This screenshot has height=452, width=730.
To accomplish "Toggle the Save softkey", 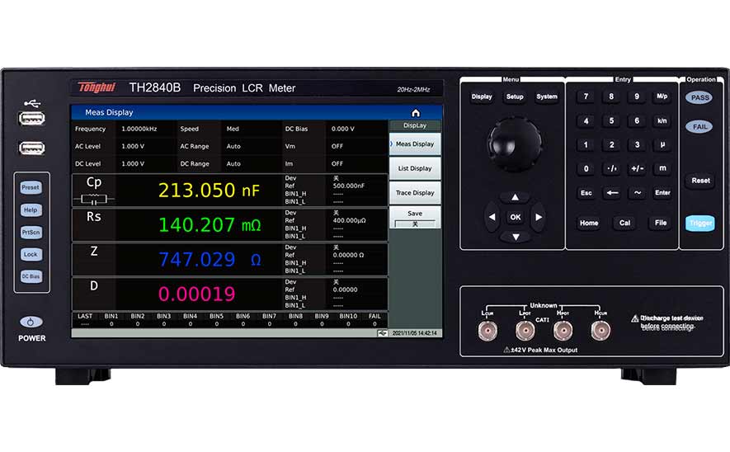I will [x=415, y=218].
